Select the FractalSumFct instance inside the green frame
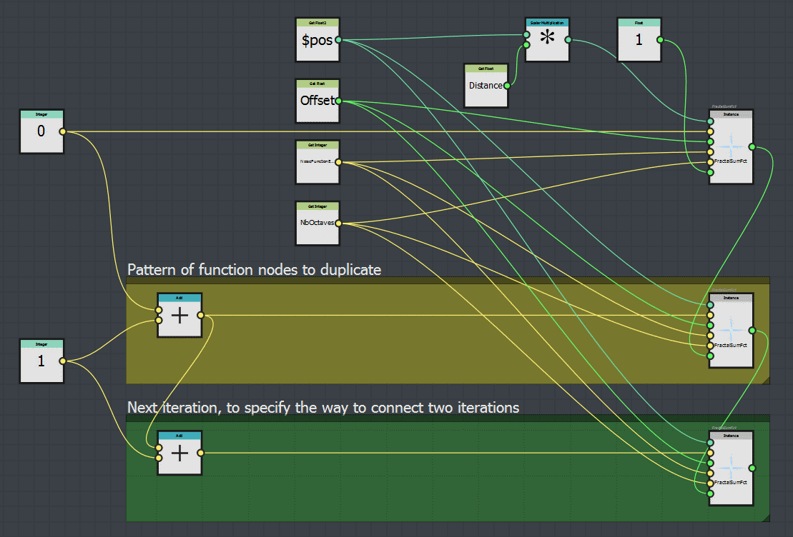The image size is (793, 537). (x=730, y=468)
